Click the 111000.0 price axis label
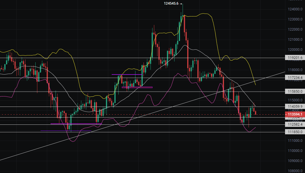Viewport: 305px width, 173px height. (x=295, y=140)
